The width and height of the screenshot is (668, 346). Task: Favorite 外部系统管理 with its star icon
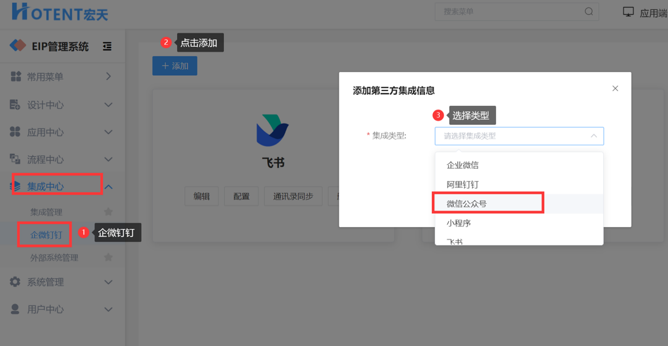[x=108, y=257]
